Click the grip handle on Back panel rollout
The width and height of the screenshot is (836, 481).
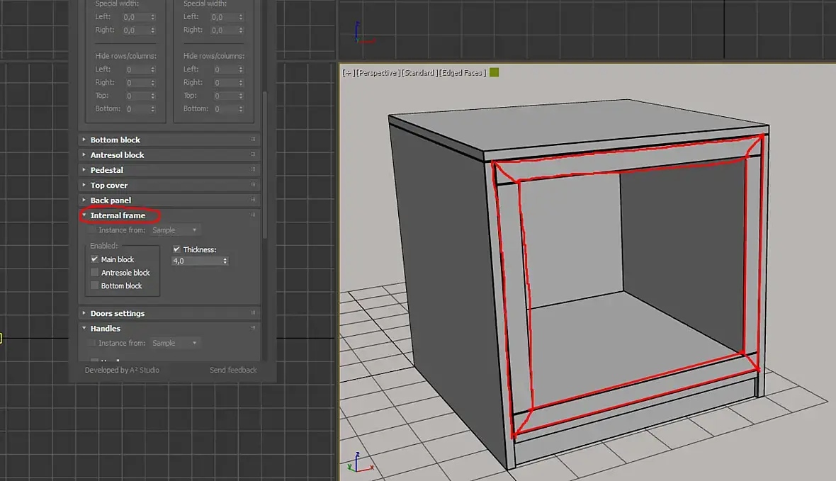(x=253, y=200)
